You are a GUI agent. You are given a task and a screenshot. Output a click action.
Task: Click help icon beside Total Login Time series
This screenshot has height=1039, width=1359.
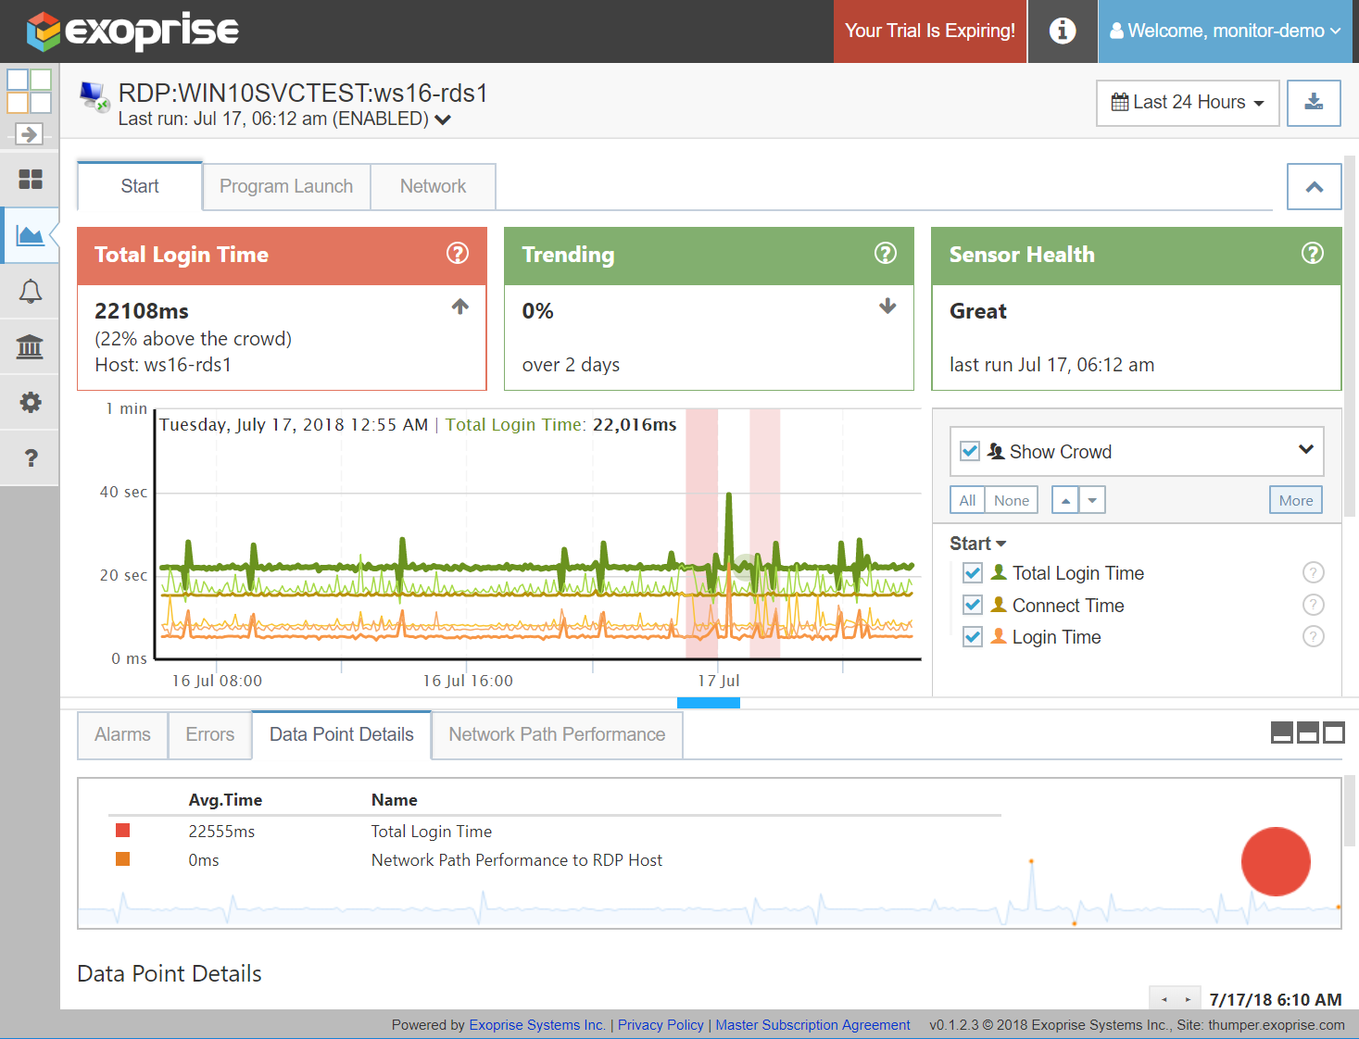1314,572
